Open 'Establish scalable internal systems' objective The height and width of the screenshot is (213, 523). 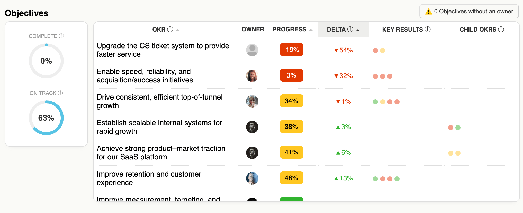pyautogui.click(x=159, y=127)
